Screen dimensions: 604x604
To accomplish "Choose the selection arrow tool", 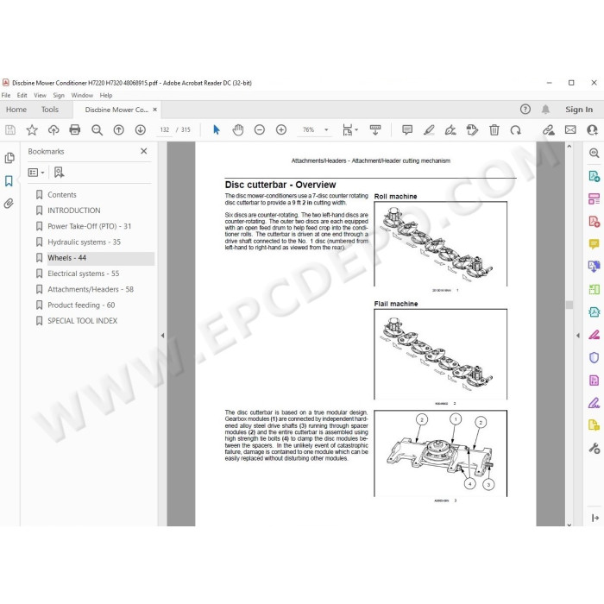I will [216, 129].
